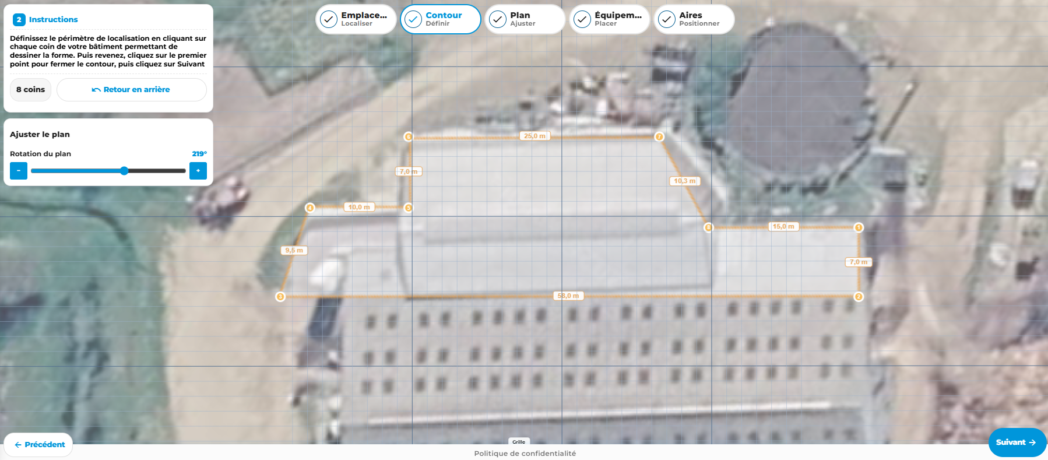
Task: Click the Ajuster le plan heading
Action: click(x=40, y=135)
